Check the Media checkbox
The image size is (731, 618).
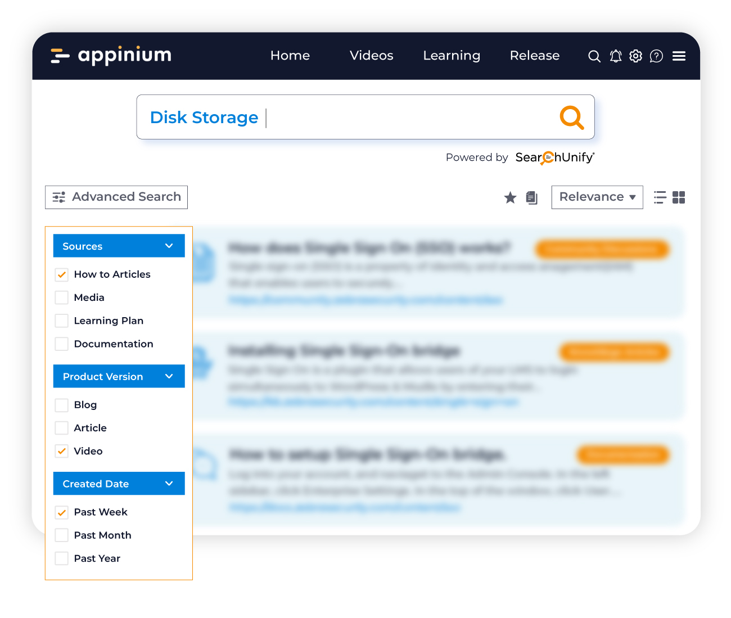tap(62, 297)
